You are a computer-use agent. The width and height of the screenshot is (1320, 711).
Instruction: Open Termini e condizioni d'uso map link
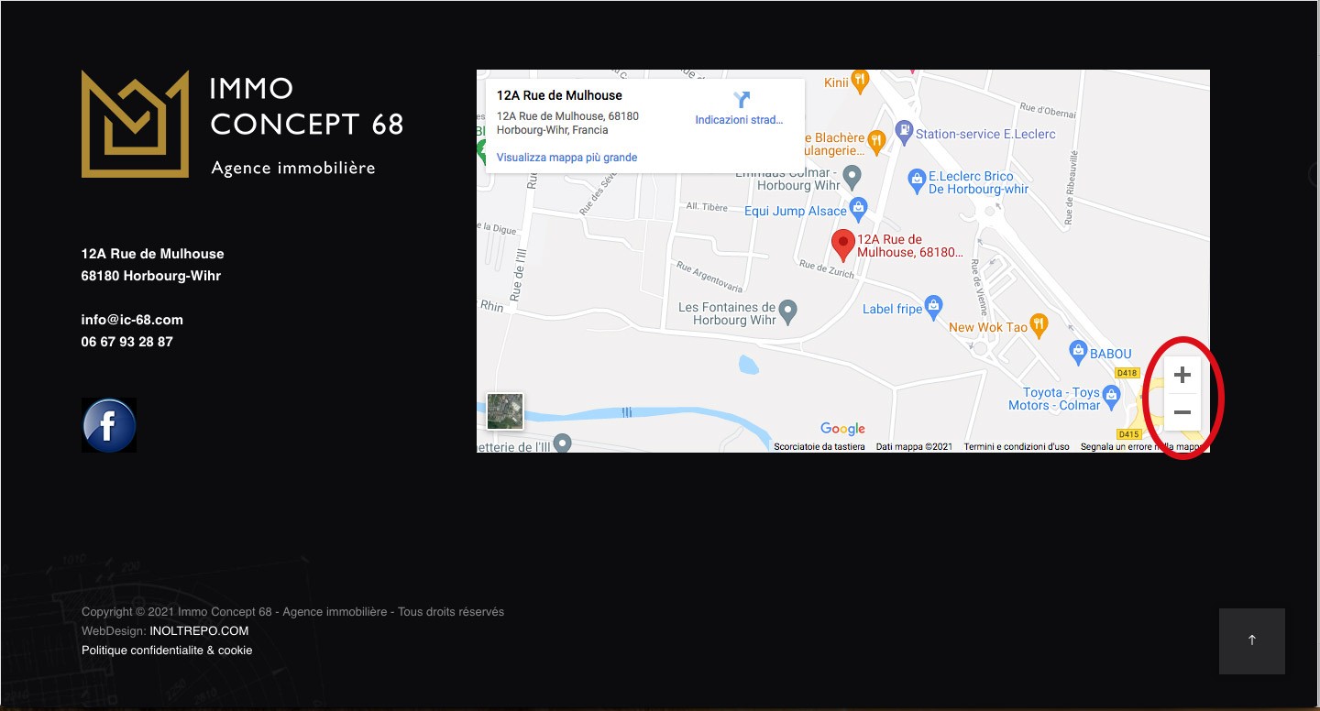1017,447
